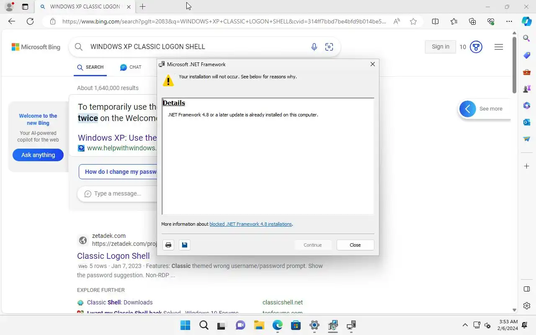The image size is (536, 335).
Task: Open clock showing 3:53 AM
Action: click(x=508, y=325)
